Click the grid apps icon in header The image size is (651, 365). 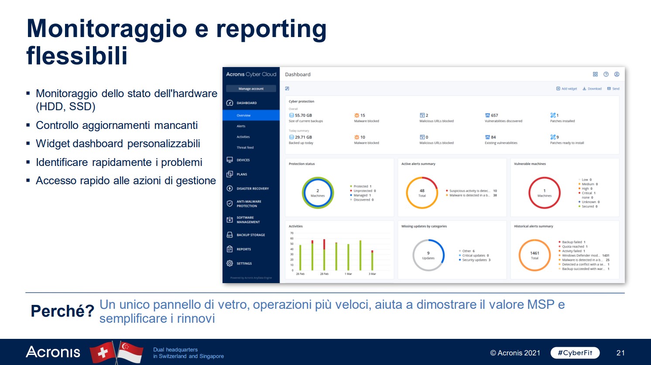[595, 74]
